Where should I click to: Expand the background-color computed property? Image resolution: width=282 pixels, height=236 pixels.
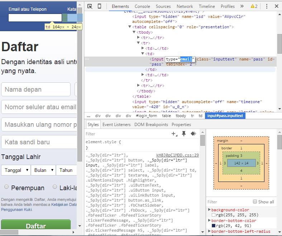click(x=209, y=210)
